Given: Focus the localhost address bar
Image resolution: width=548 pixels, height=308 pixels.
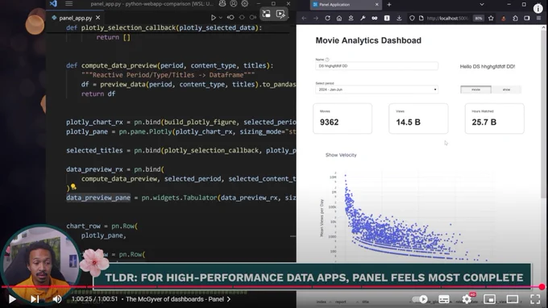Looking at the screenshot, I should tap(448, 19).
